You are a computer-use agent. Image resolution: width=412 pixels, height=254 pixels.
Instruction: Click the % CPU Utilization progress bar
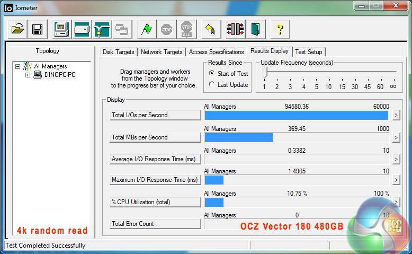[x=297, y=203]
